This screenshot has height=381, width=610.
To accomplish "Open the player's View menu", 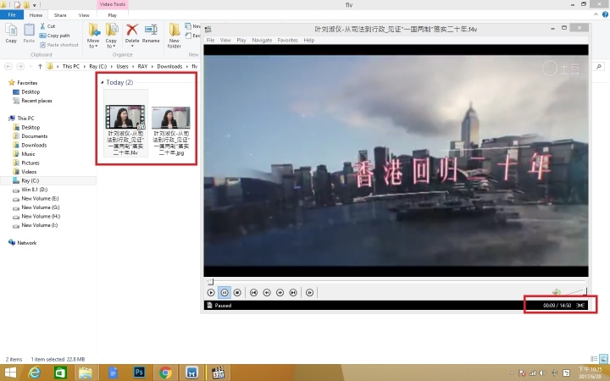I will point(225,40).
